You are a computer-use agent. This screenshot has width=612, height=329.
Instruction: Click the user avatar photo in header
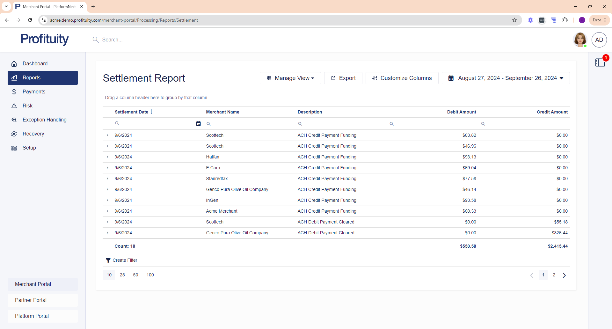tap(580, 40)
